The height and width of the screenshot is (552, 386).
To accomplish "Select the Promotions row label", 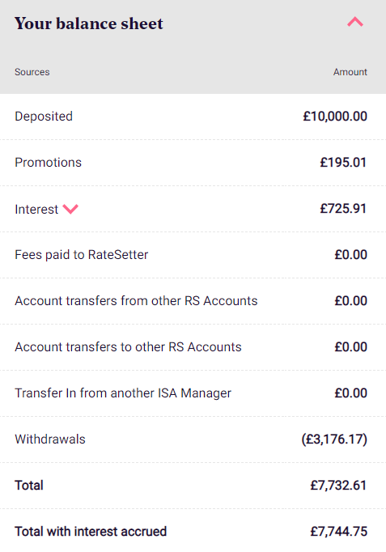I will coord(49,163).
